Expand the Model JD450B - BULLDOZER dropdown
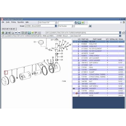The width and height of the screenshot is (126, 126). [x=56, y=26]
